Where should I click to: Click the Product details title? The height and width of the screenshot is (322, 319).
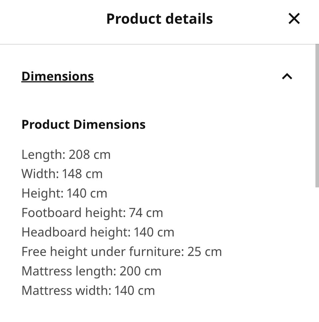coord(159,19)
